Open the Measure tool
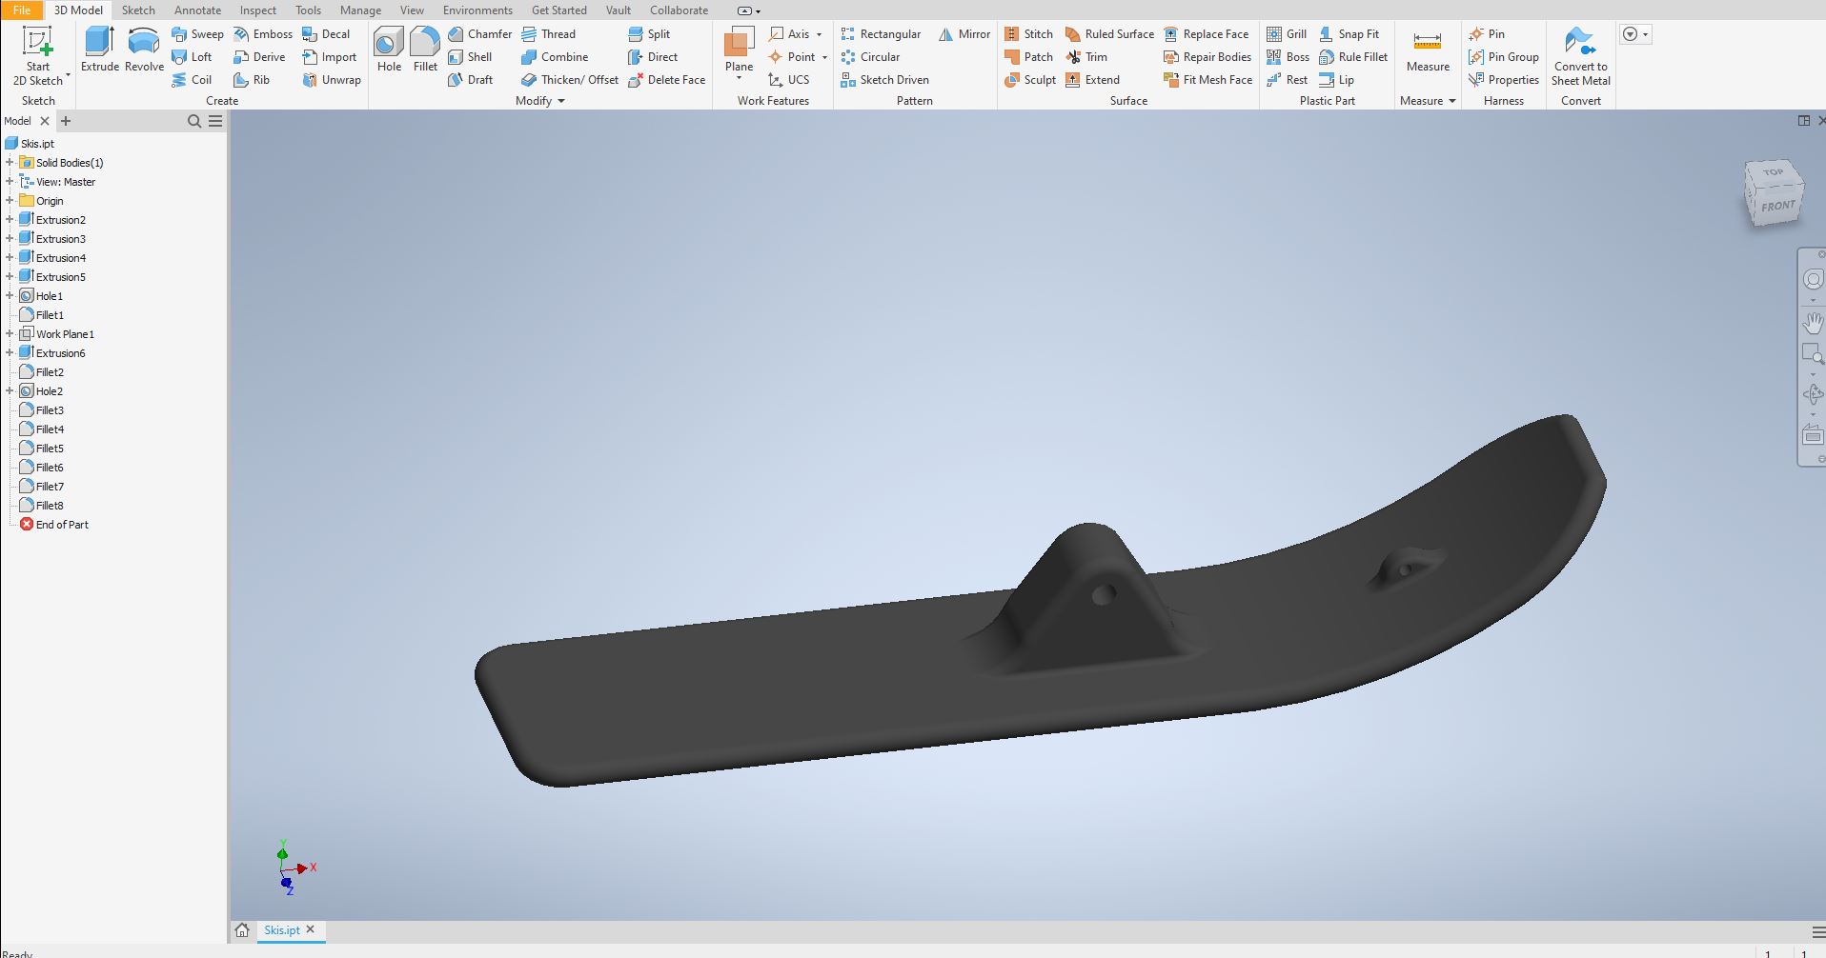 1427,50
